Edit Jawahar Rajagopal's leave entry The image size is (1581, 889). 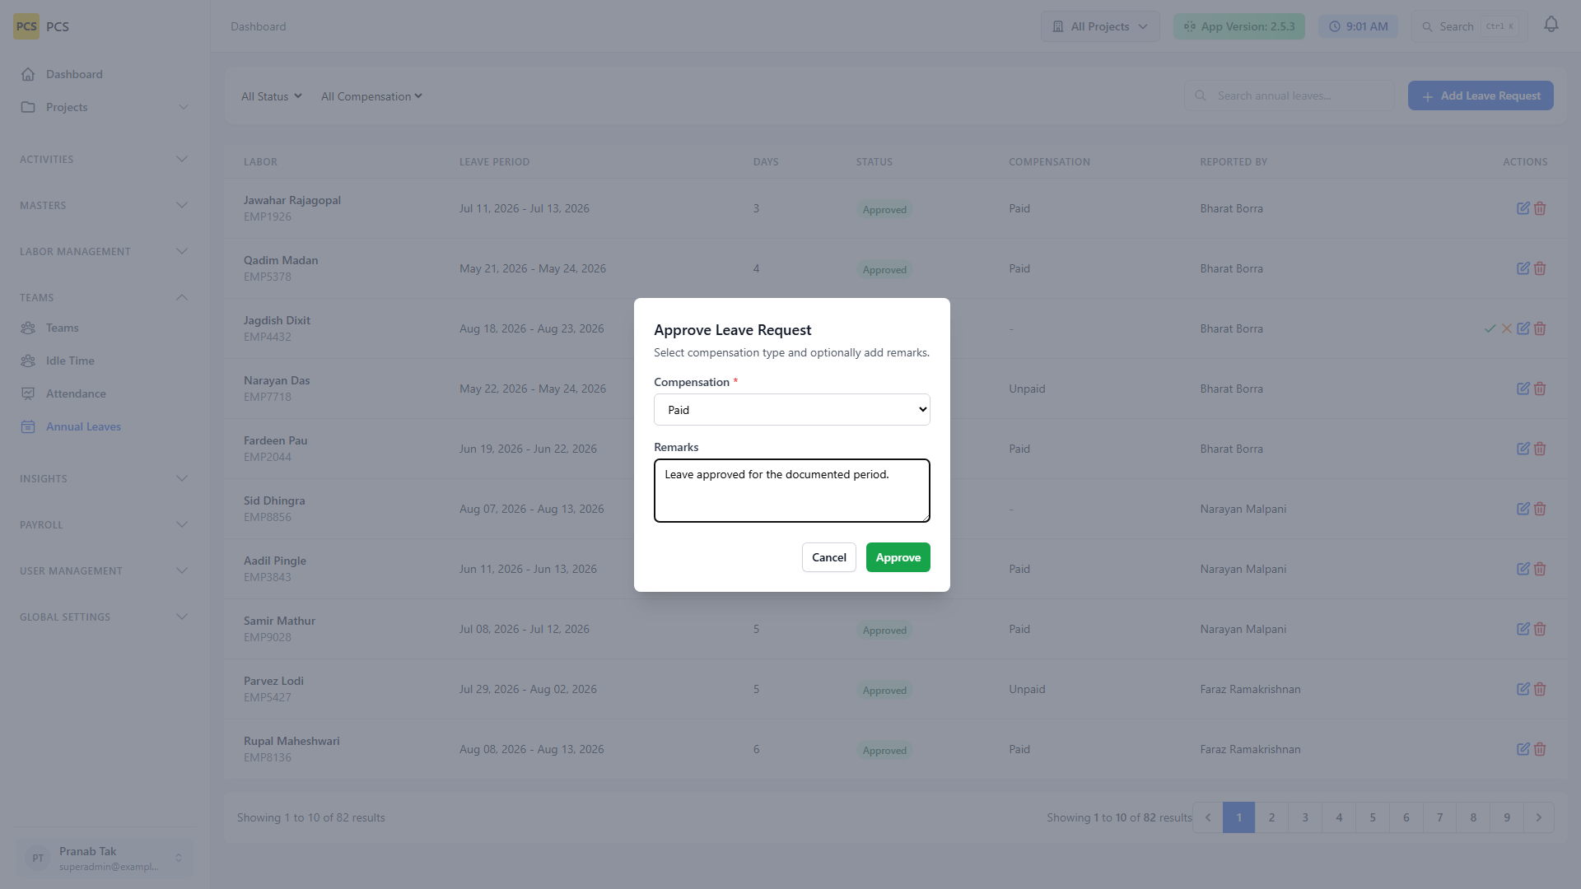pyautogui.click(x=1523, y=209)
